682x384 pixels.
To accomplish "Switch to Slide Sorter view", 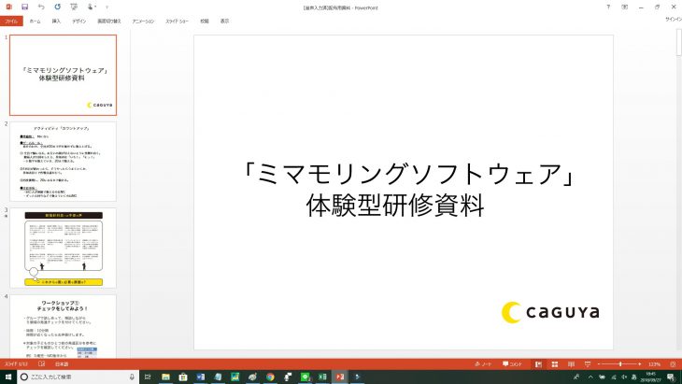I will 555,364.
